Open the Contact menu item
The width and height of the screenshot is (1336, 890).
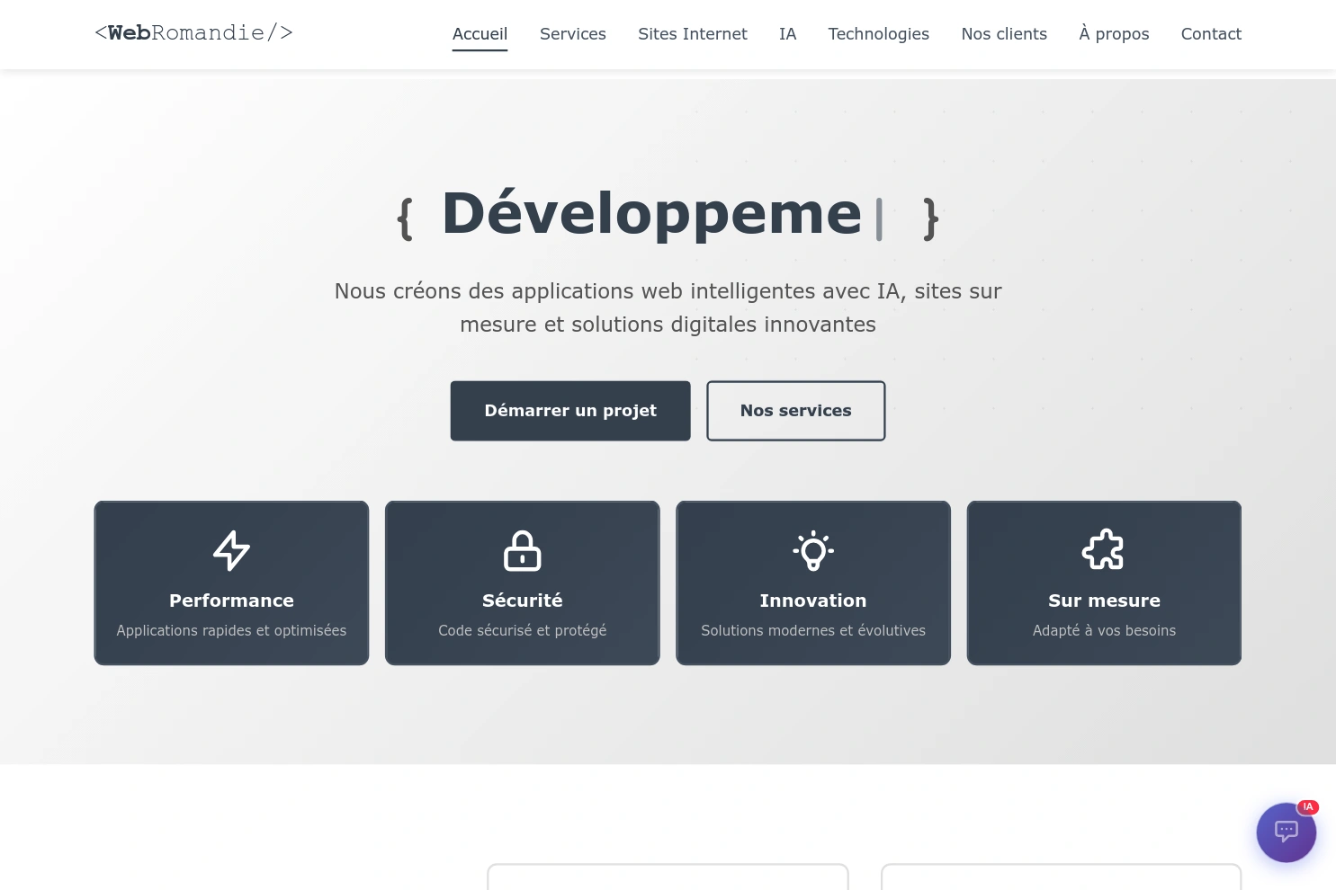coord(1211,34)
